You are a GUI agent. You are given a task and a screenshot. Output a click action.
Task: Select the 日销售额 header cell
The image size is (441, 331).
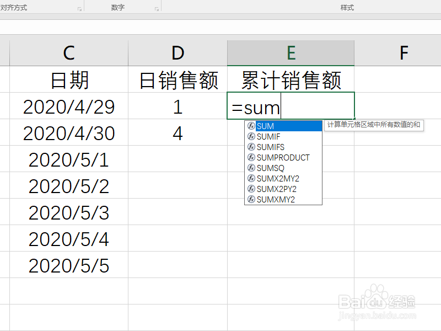(178, 79)
